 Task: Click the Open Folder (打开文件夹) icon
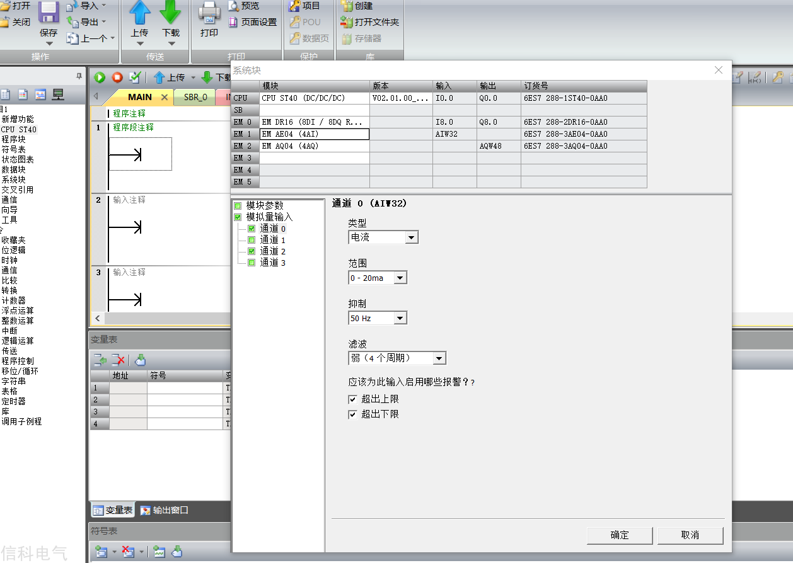click(346, 22)
